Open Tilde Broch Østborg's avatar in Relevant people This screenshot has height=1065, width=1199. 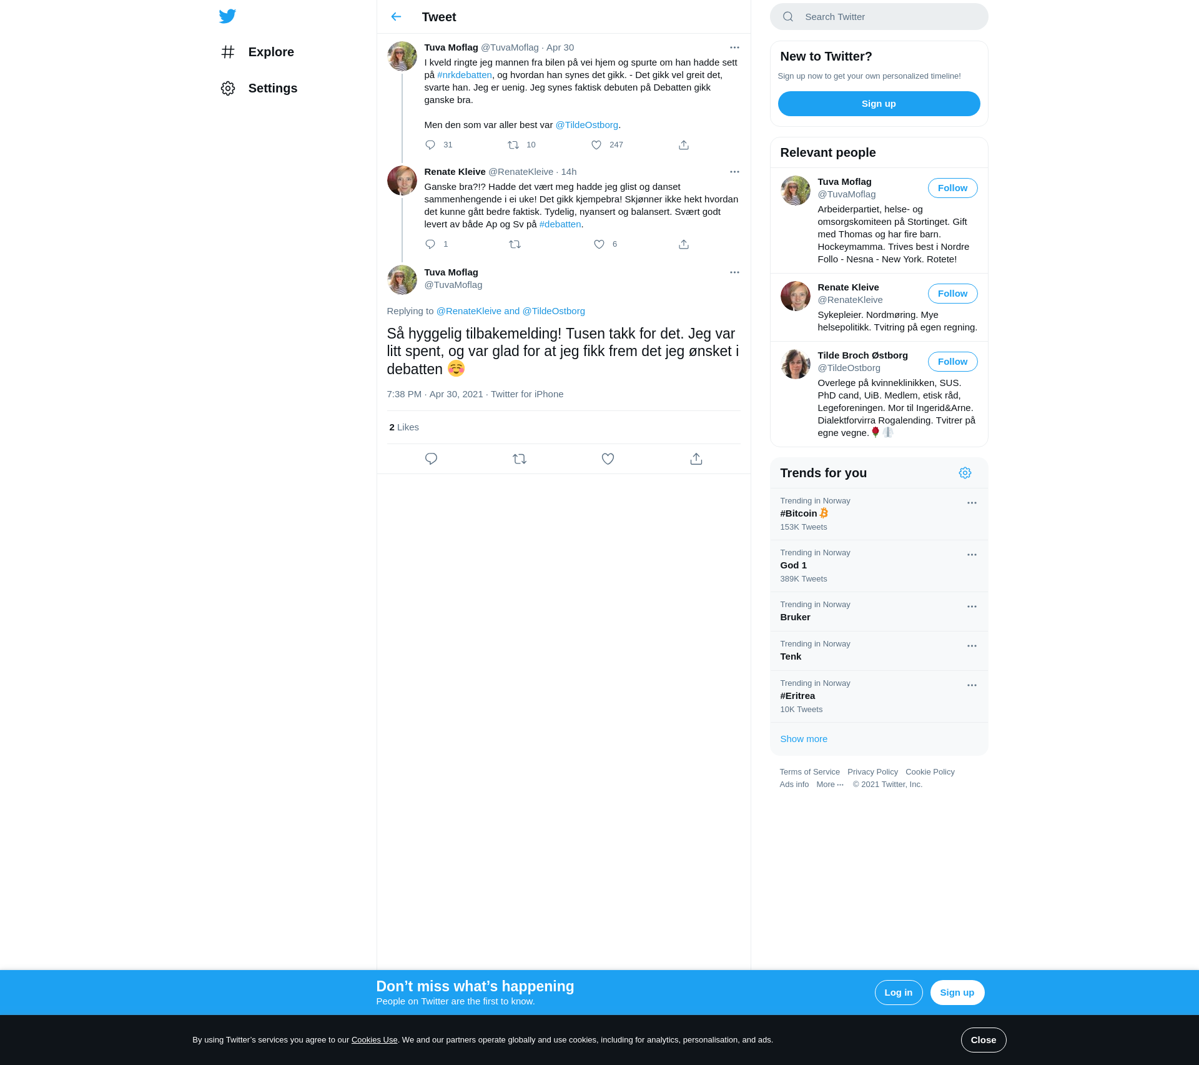[x=795, y=364]
